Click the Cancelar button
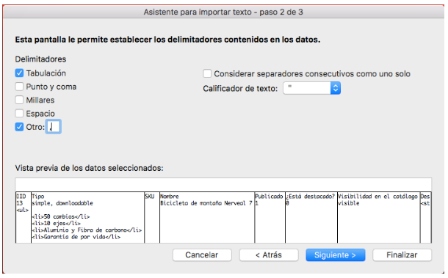This screenshot has height=278, width=448. coord(202,255)
